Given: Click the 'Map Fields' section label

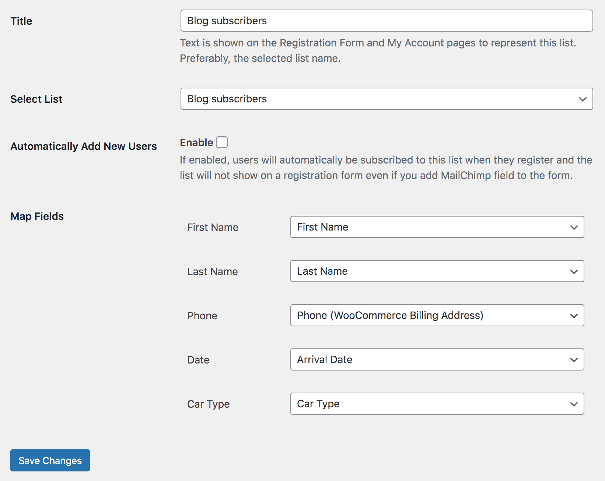Looking at the screenshot, I should point(37,216).
